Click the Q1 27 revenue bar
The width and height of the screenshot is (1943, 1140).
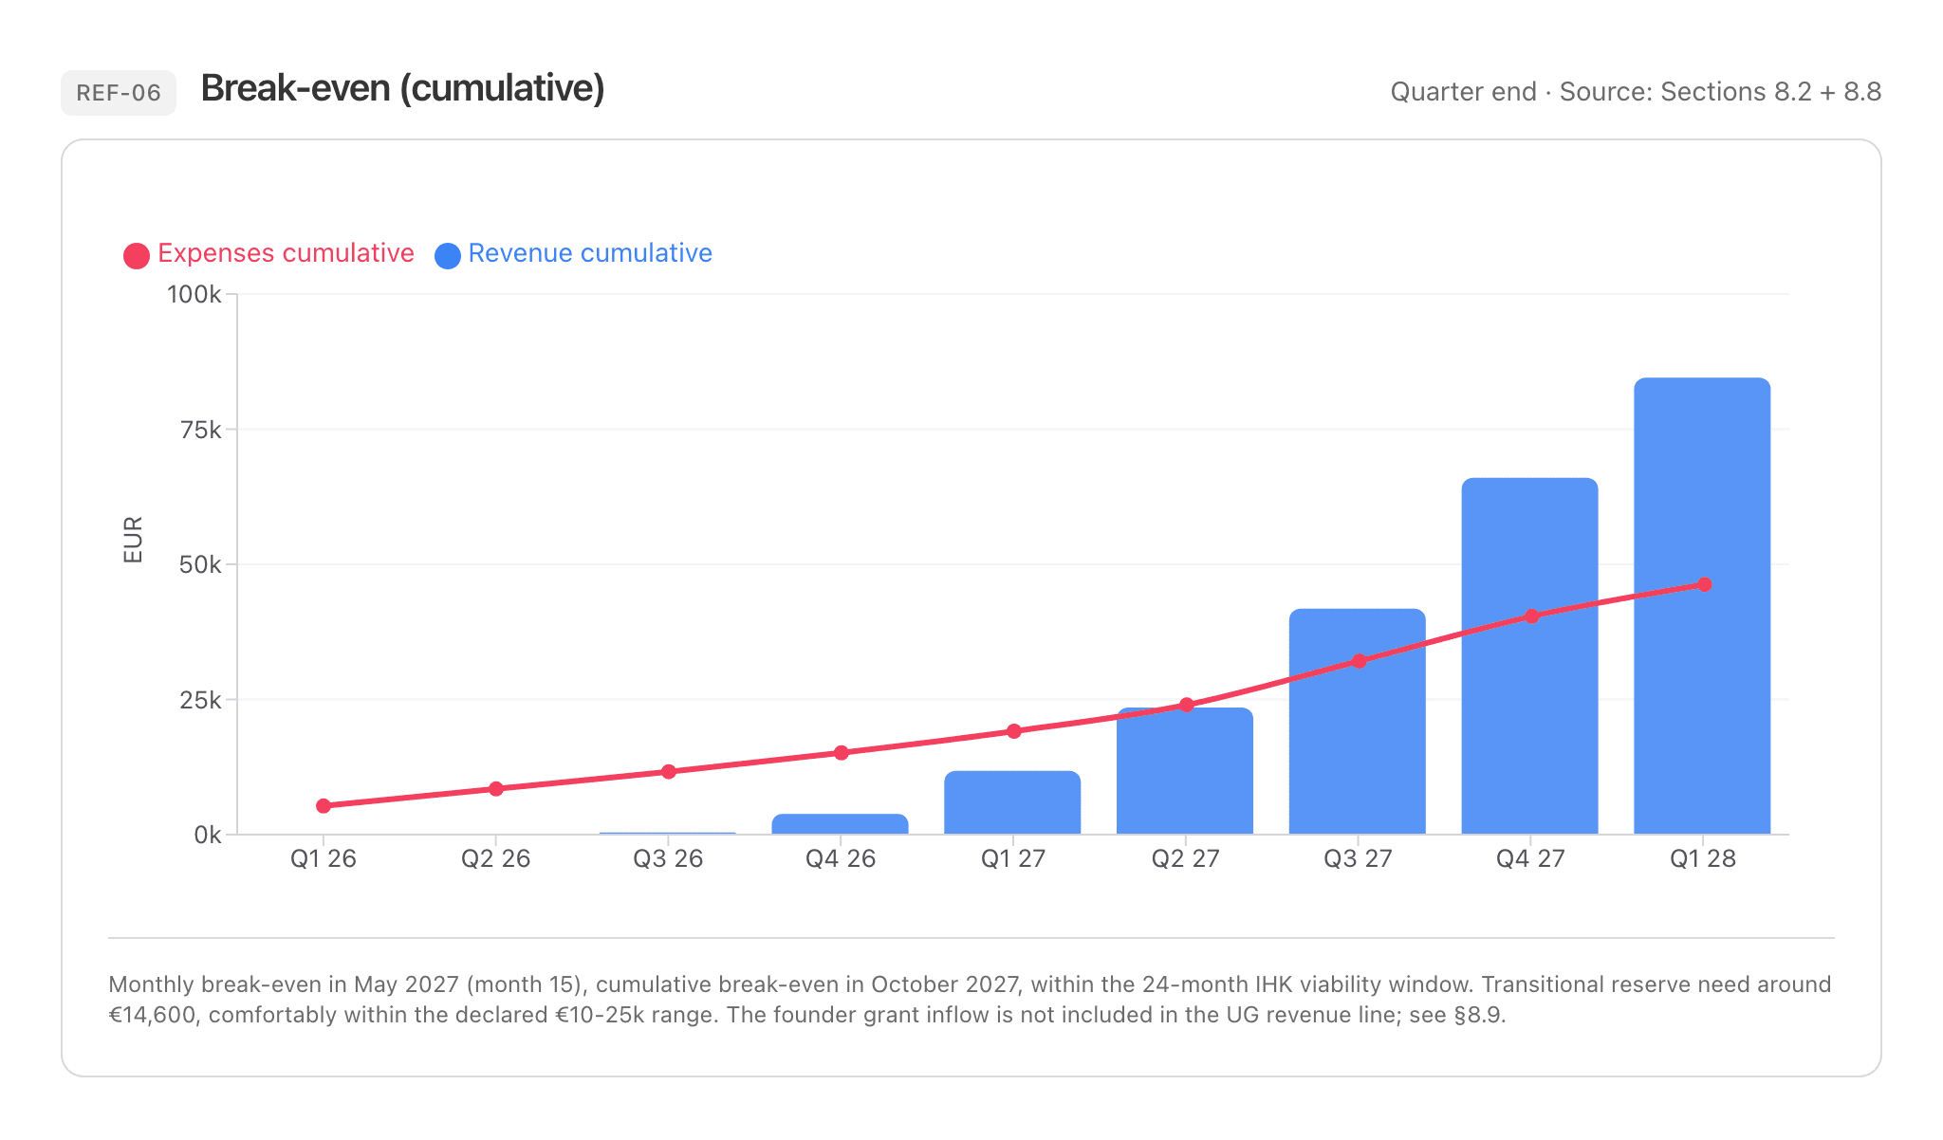click(x=1012, y=802)
